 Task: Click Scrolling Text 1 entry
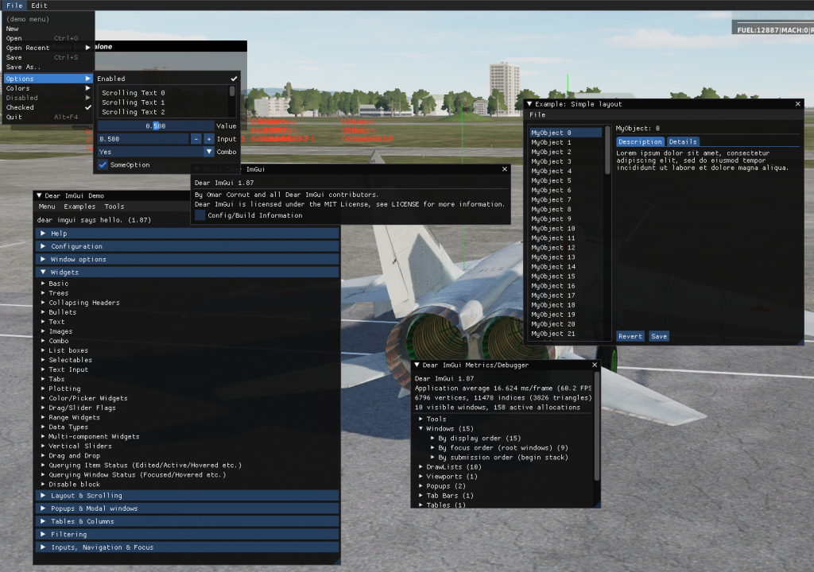(133, 102)
